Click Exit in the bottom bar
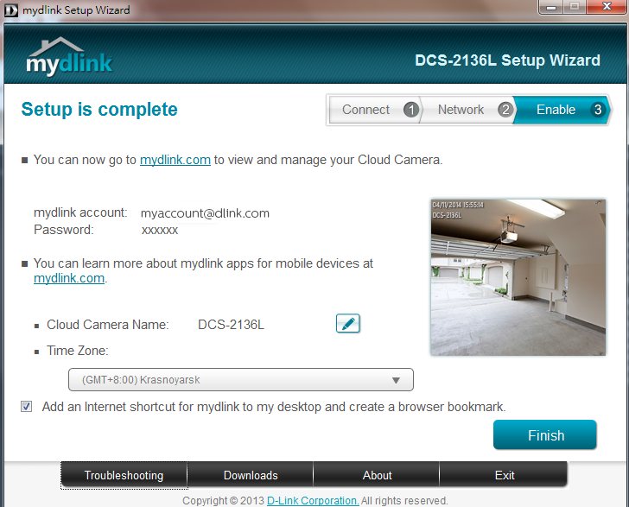This screenshot has width=629, height=507. (505, 475)
